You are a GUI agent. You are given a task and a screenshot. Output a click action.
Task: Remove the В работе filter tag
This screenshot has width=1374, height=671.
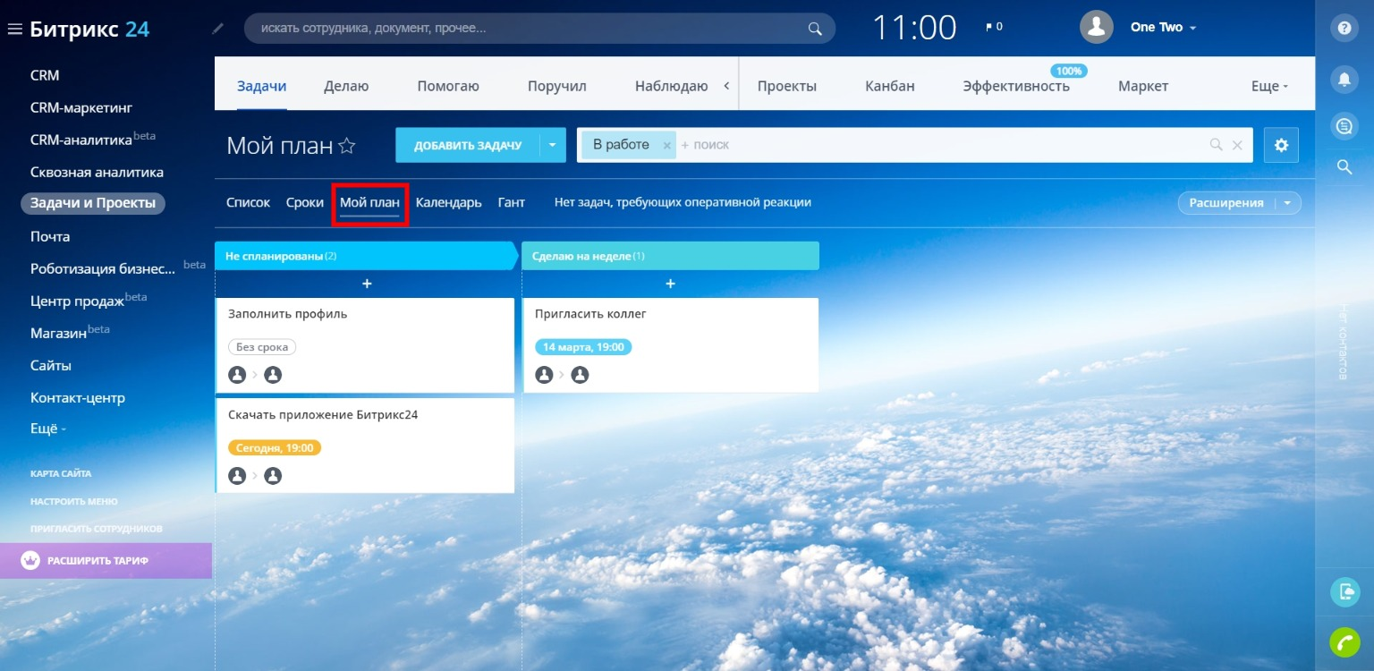coord(666,145)
